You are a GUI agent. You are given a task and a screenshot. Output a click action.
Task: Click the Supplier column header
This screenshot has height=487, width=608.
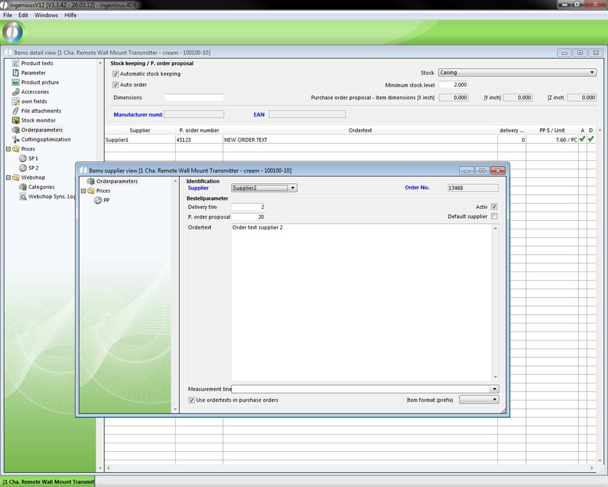point(139,130)
